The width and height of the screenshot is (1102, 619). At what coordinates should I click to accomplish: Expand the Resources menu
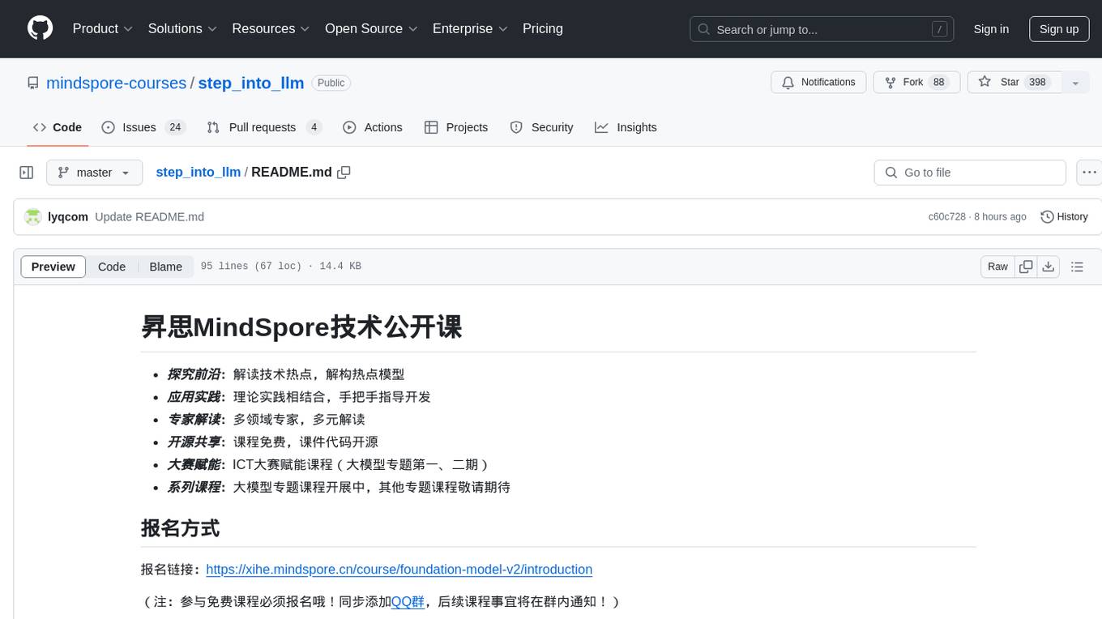[271, 28]
